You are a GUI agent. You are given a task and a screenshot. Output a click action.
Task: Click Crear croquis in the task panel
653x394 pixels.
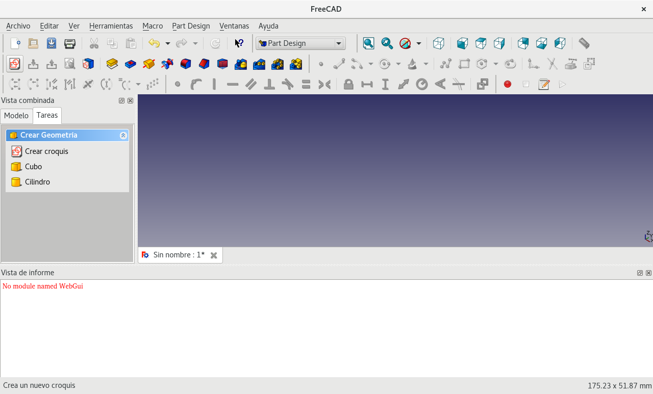(x=40, y=151)
